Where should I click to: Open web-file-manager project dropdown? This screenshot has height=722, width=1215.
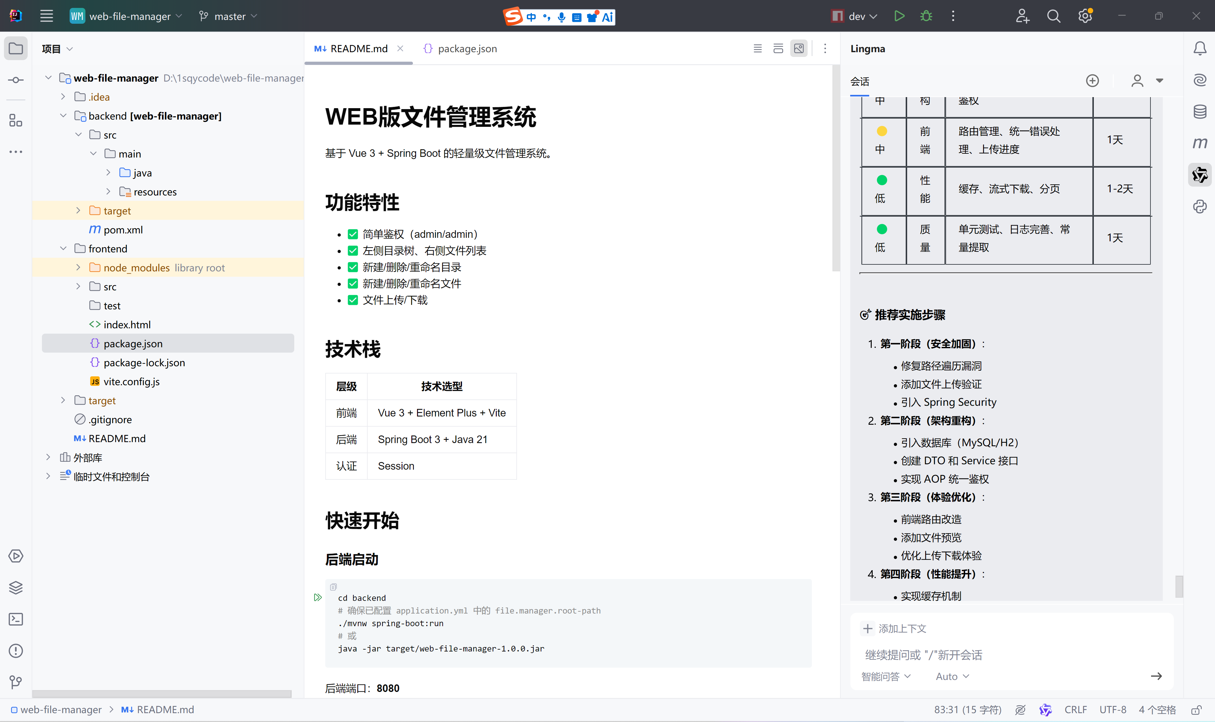126,16
